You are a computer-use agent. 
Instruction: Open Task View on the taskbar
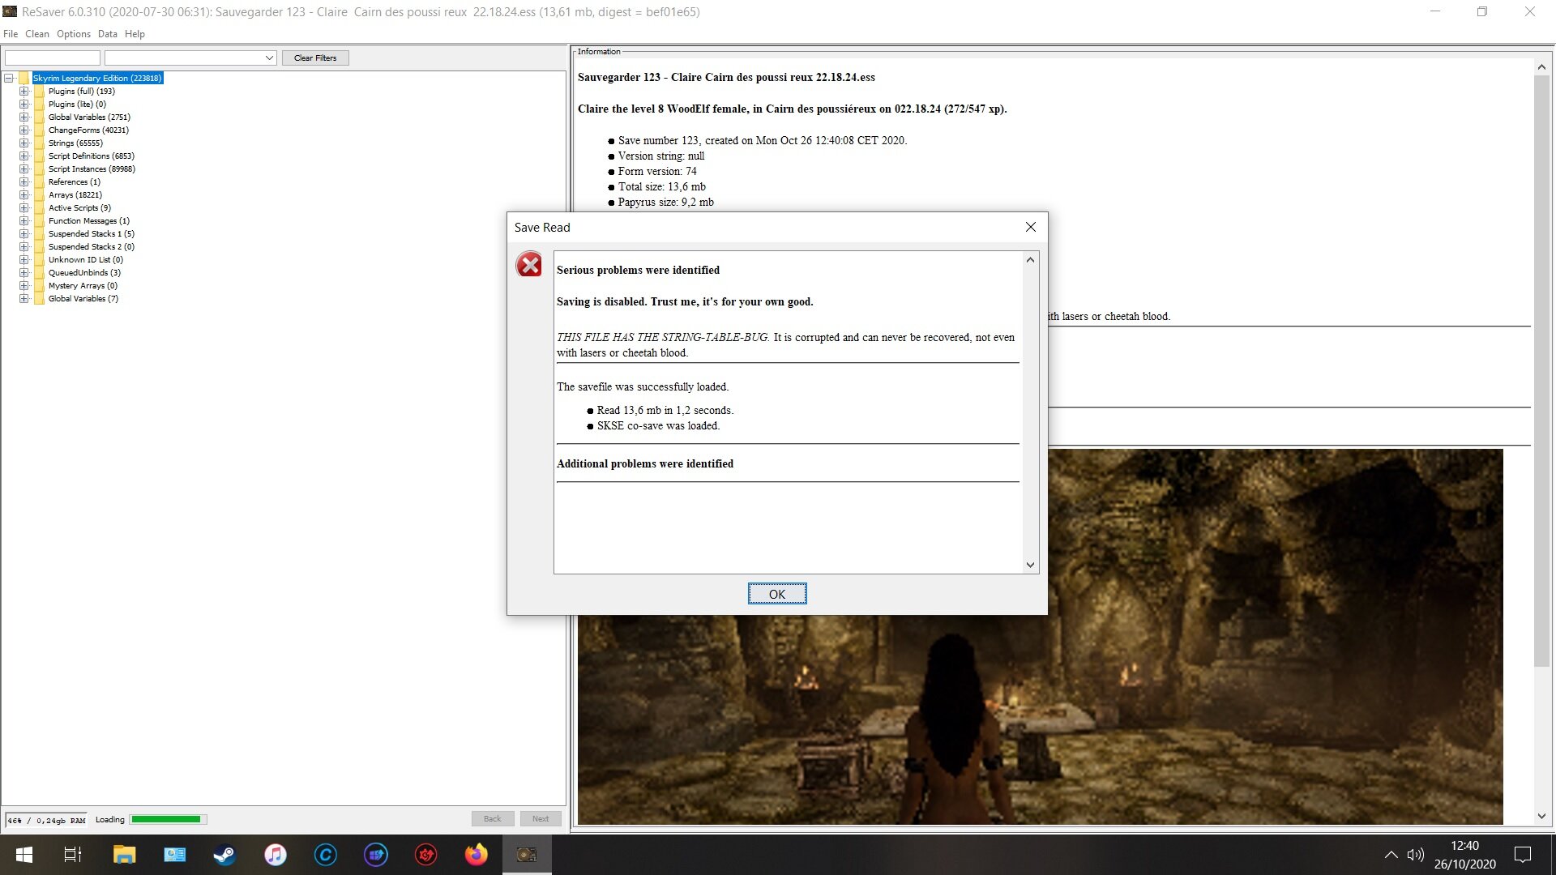(x=73, y=855)
